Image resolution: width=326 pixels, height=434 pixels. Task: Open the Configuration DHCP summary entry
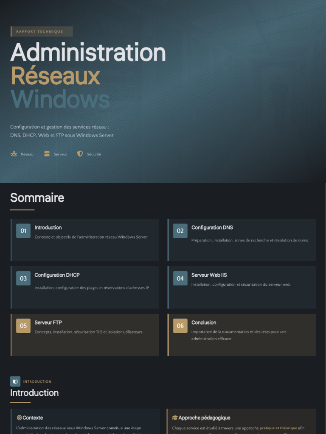coord(85,287)
